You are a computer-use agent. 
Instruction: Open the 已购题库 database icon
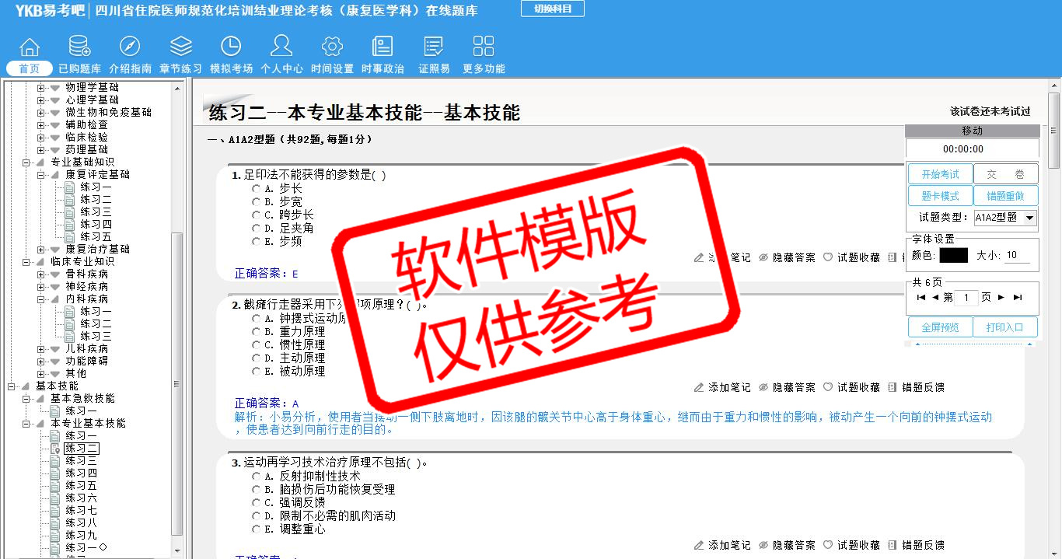tap(79, 47)
